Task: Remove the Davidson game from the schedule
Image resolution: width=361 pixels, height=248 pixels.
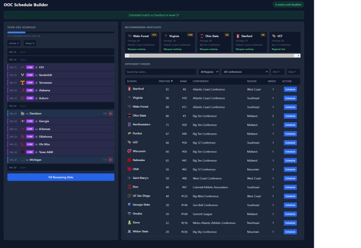Action: pos(110,114)
